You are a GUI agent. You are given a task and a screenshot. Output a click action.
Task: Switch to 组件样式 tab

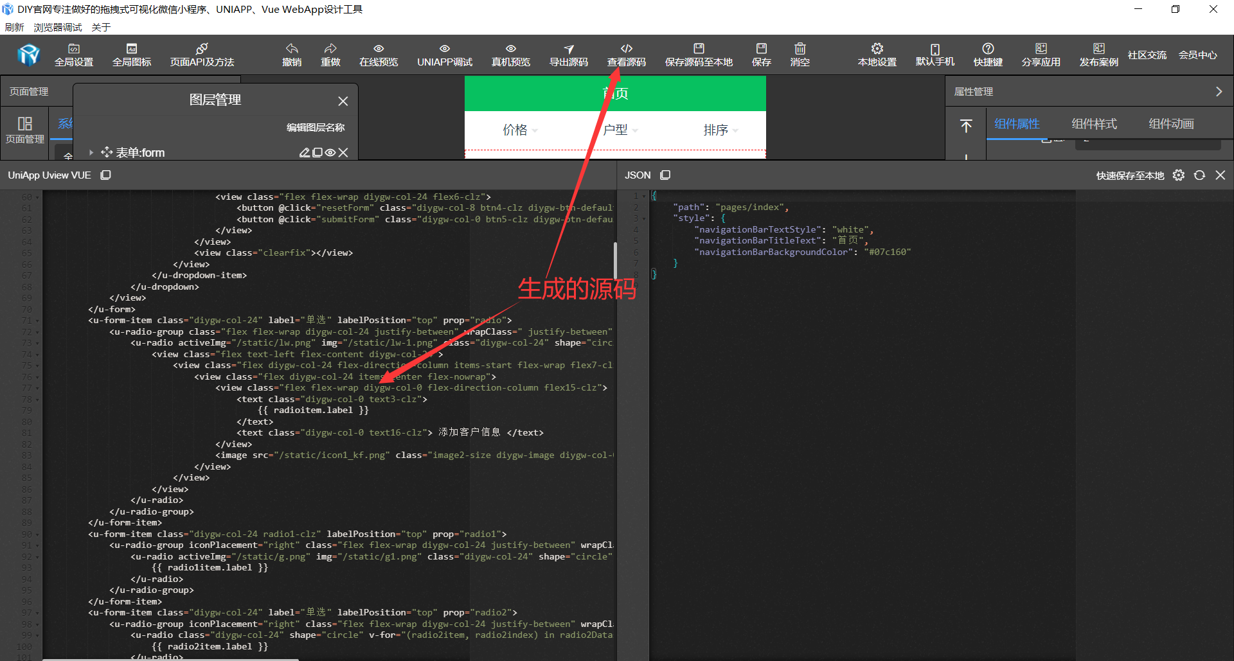1095,124
